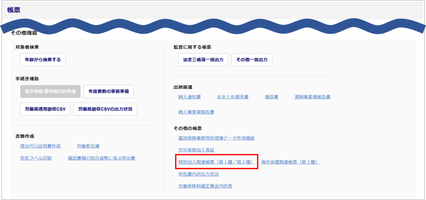This screenshot has width=426, height=200.
Task: Open 納入事業場報告書 link
Action: pos(196,112)
